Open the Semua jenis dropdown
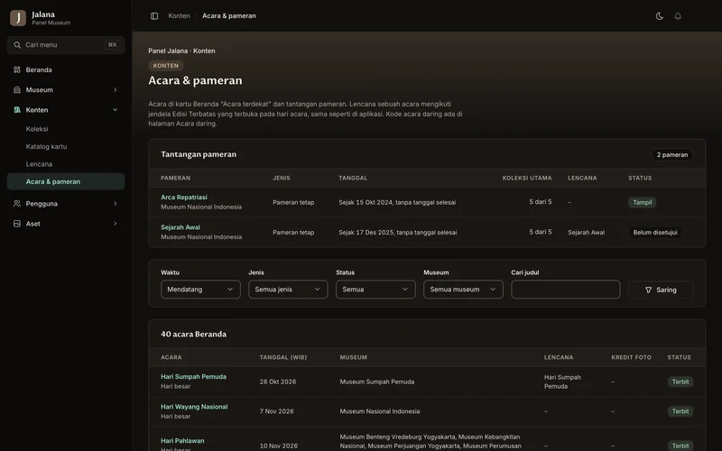722x451 pixels. [288, 290]
